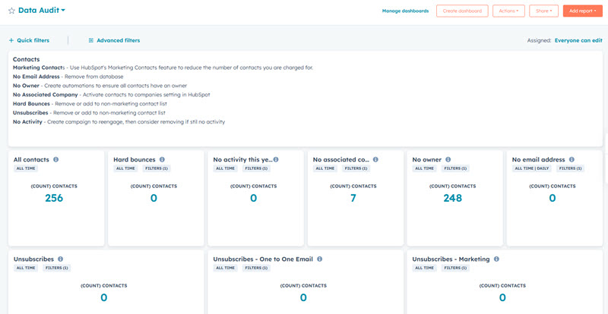Screen dimensions: 608x314
Task: Click FILTERS (1) tag on Unsubscribes card
Action: click(x=57, y=268)
